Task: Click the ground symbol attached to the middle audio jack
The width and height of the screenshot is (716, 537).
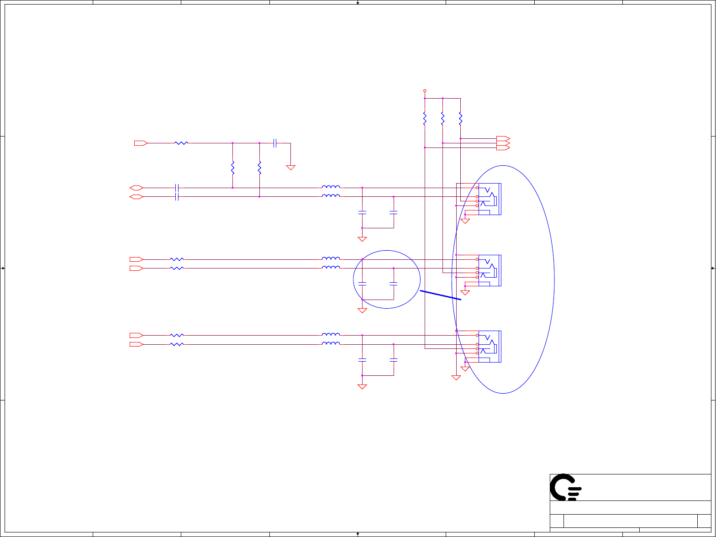Action: [465, 293]
